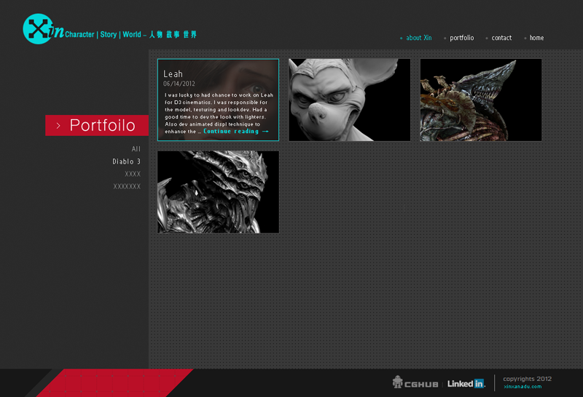Viewport: 583px width, 397px height.
Task: Open the portfolio nav item
Action: (462, 38)
